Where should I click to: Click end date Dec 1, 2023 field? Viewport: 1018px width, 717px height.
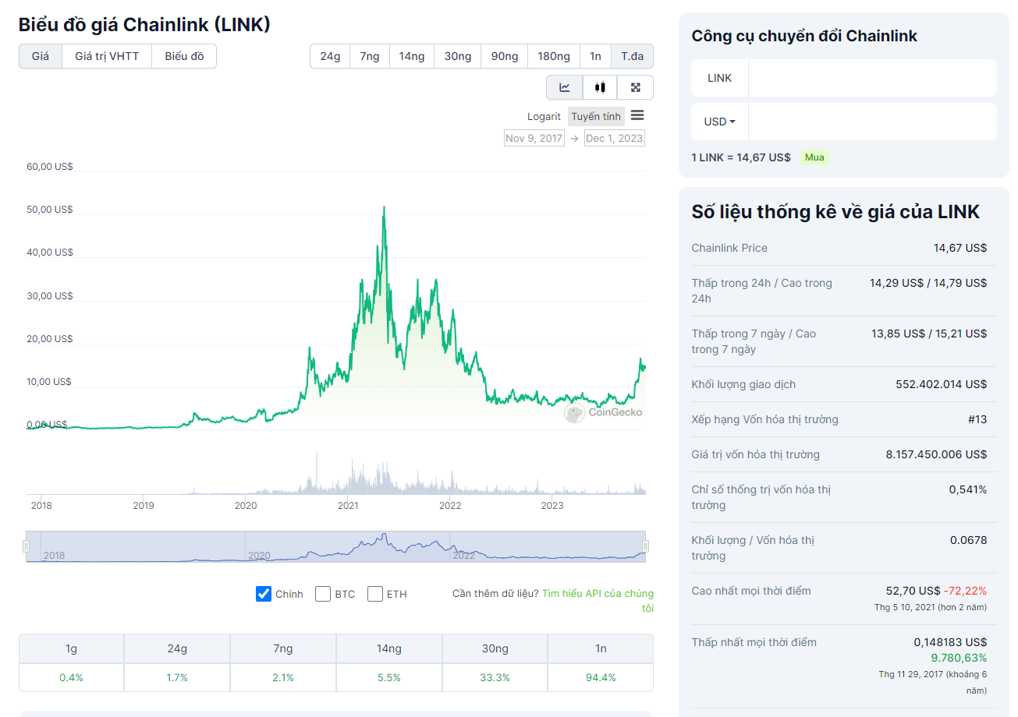point(615,138)
